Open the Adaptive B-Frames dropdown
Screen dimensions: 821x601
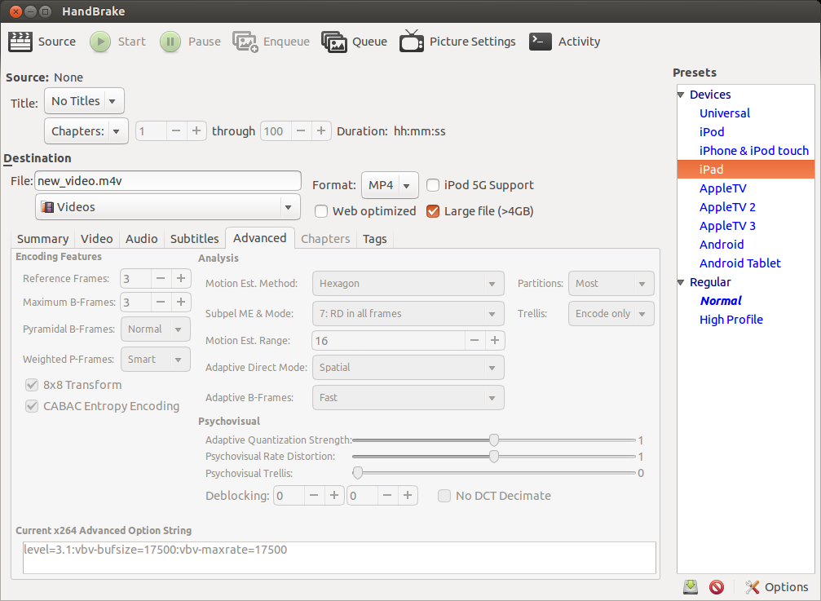(408, 398)
